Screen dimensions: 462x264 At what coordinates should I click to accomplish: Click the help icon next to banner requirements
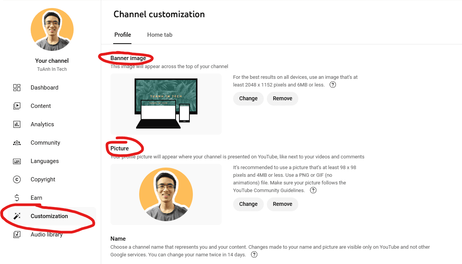point(332,84)
